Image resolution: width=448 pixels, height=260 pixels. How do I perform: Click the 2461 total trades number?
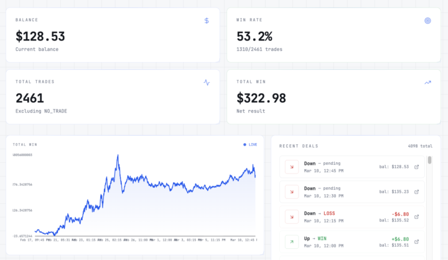31,98
